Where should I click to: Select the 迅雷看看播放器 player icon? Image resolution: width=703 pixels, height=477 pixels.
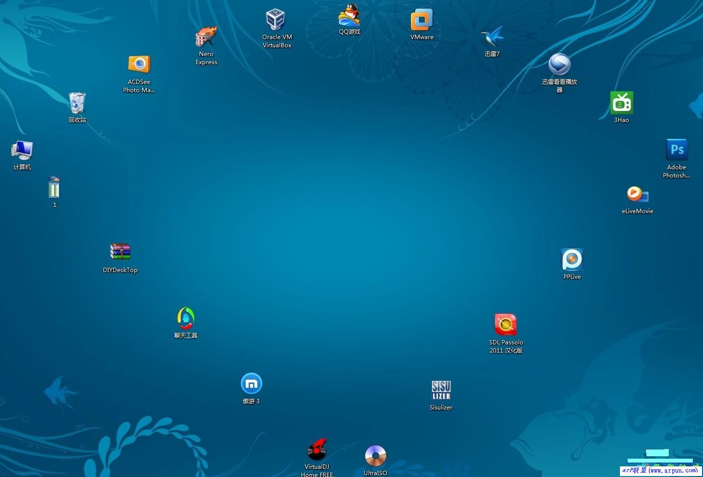pyautogui.click(x=559, y=65)
